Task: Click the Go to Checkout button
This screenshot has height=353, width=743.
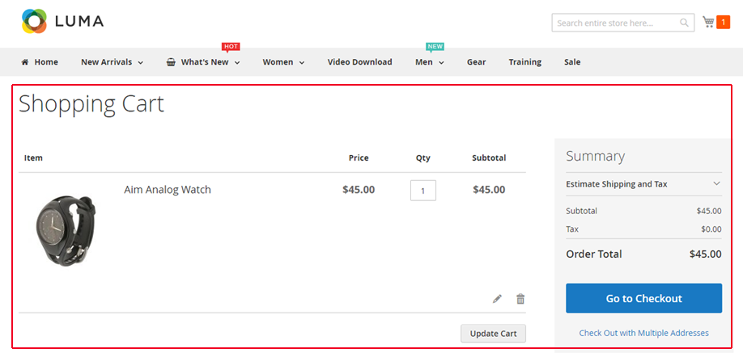Action: pyautogui.click(x=644, y=298)
